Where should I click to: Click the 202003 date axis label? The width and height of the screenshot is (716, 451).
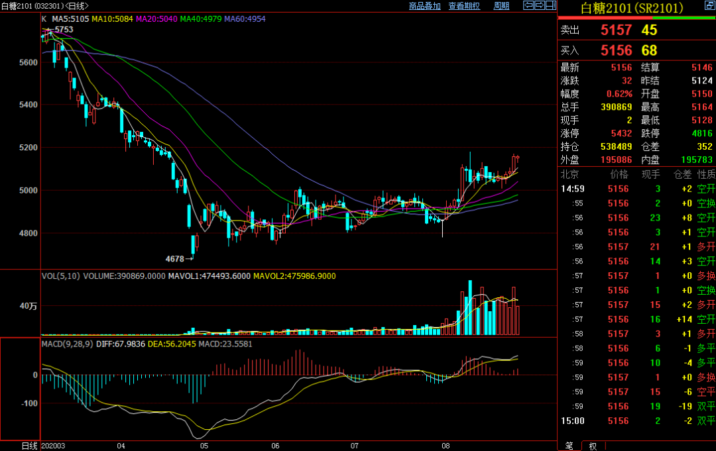click(53, 446)
